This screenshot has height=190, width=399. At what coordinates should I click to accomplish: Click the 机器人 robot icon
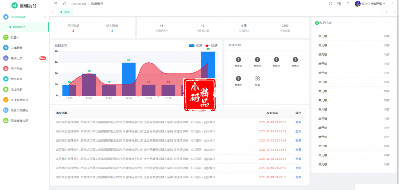(6, 37)
